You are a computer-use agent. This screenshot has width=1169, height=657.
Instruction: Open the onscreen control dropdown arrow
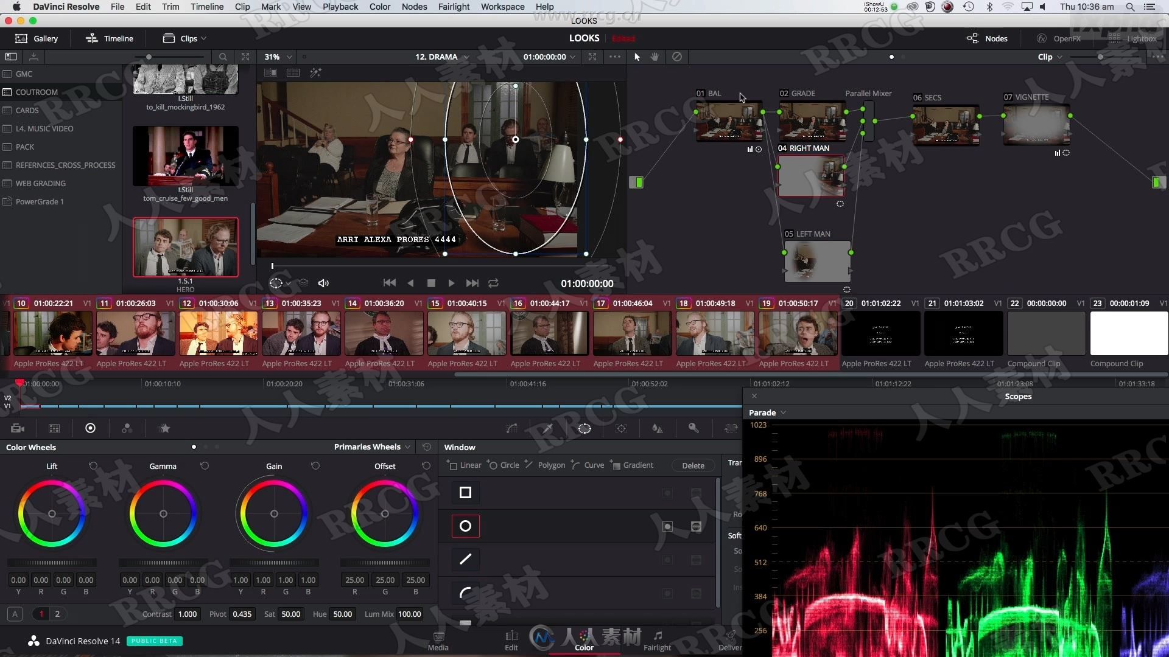click(288, 283)
